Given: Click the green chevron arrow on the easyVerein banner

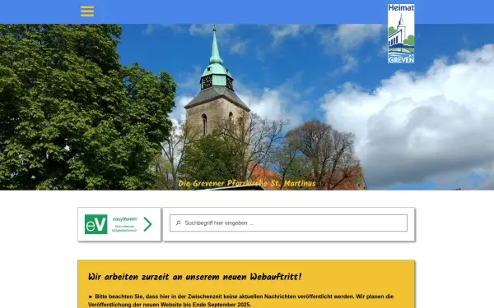Looking at the screenshot, I should (x=147, y=224).
